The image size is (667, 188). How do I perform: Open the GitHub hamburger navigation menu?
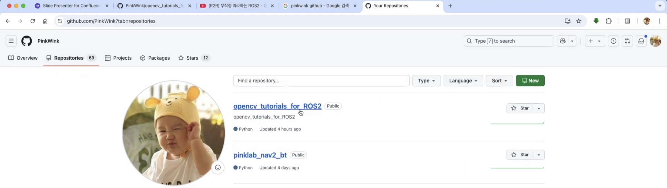11,41
